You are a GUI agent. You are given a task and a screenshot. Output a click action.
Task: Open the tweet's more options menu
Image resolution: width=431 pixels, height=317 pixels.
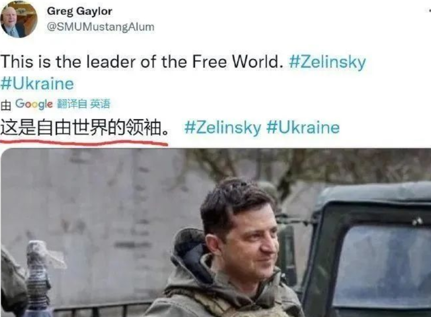[430, 11]
